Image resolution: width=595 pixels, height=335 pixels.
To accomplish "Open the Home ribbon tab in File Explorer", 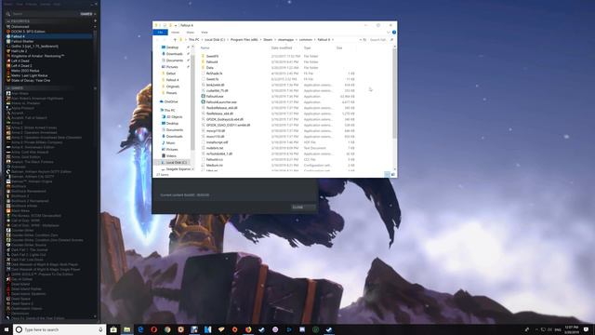I will tap(175, 33).
